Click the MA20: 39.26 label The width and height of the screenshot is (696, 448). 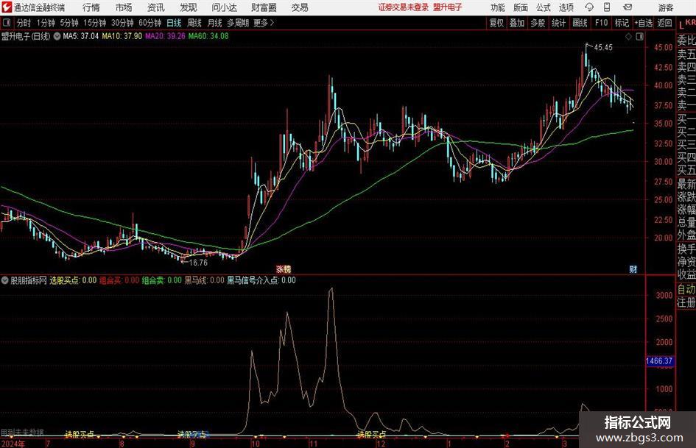[165, 36]
